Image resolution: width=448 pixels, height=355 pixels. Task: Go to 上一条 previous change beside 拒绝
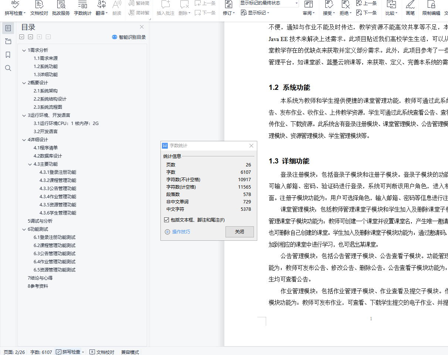[x=366, y=3]
